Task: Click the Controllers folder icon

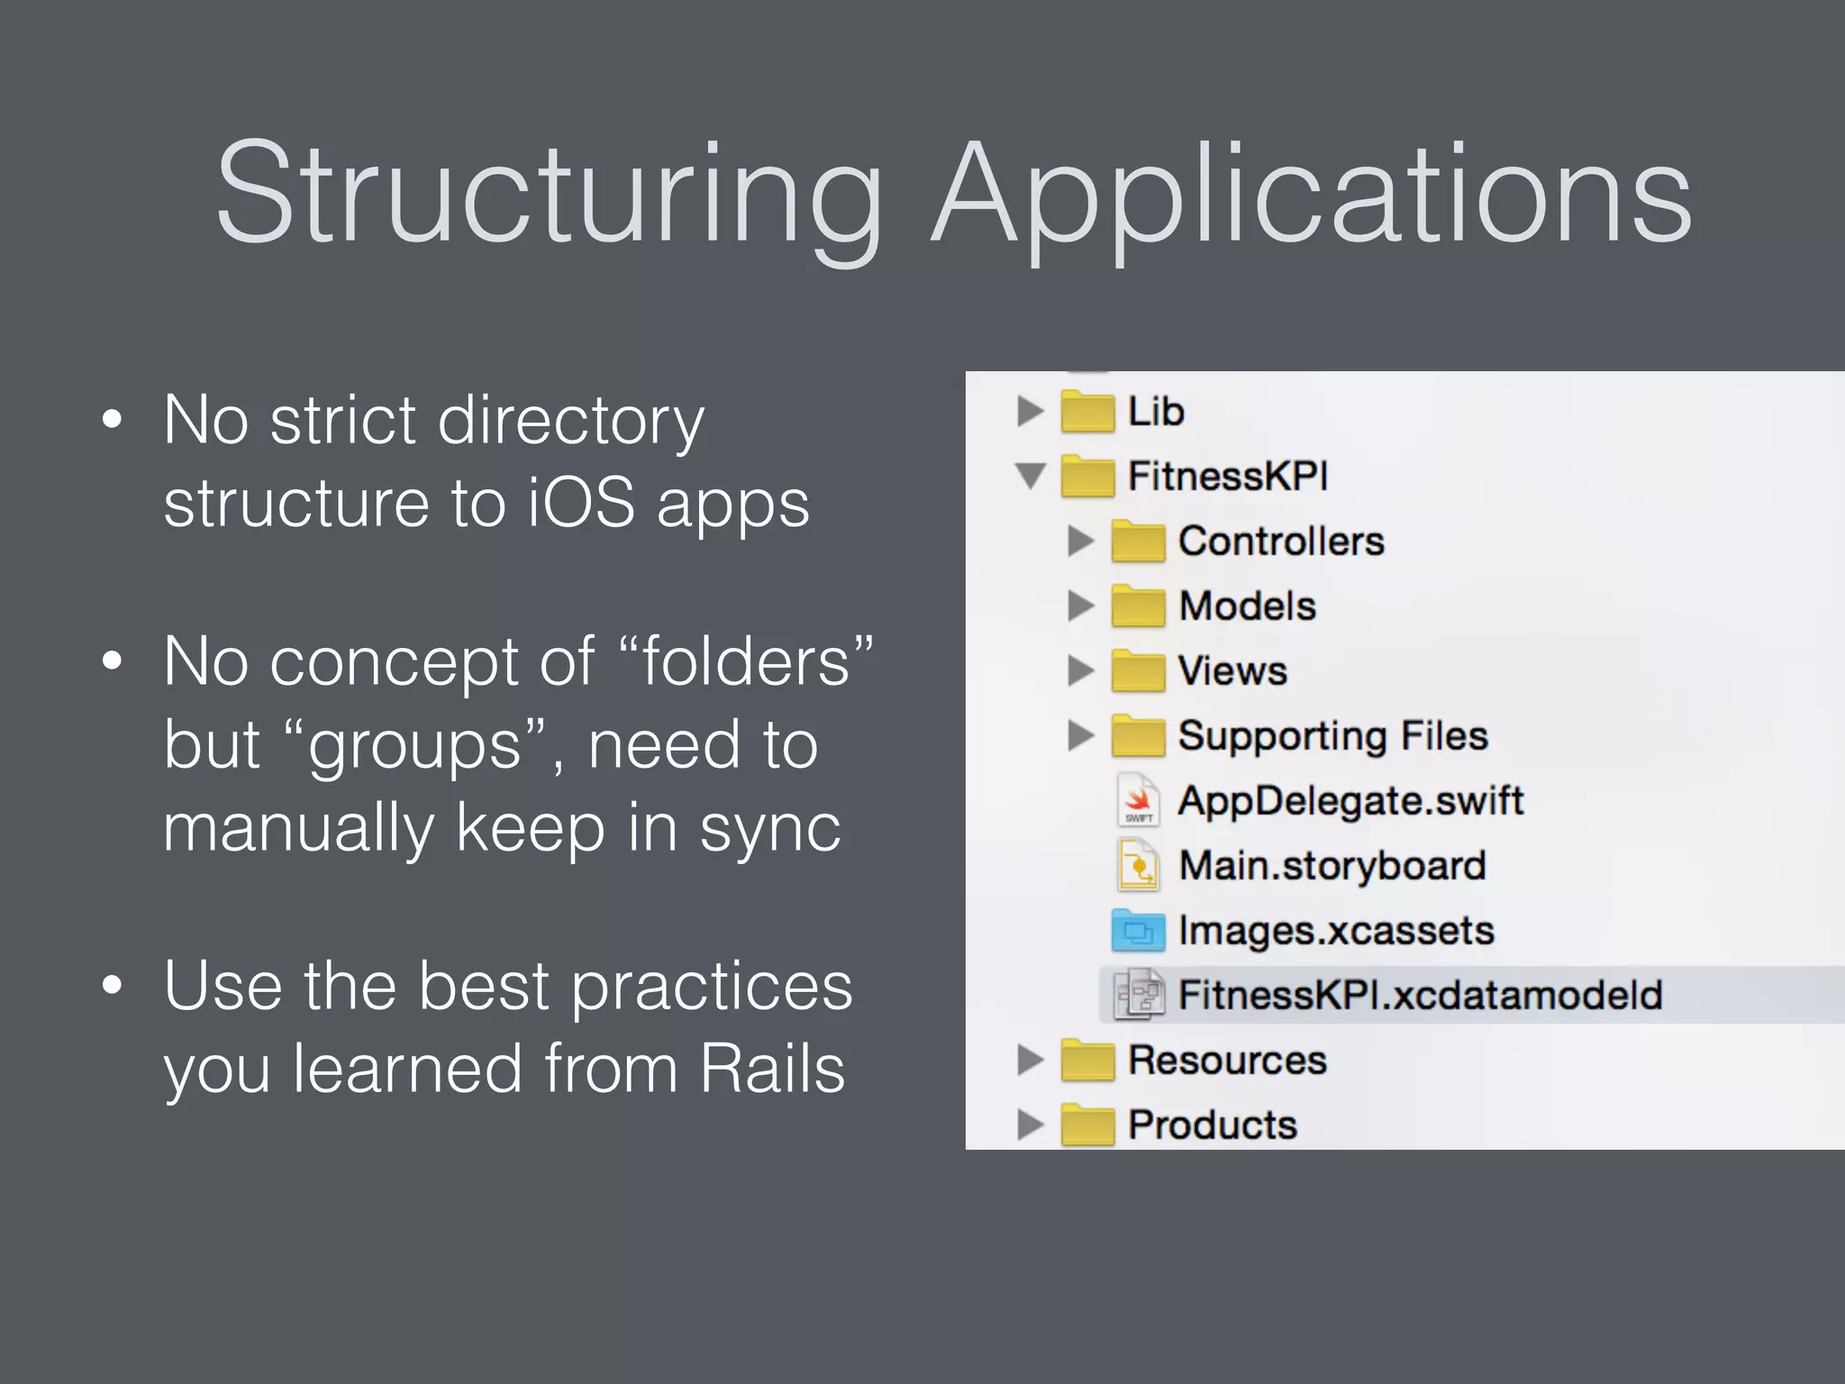Action: (x=1138, y=542)
